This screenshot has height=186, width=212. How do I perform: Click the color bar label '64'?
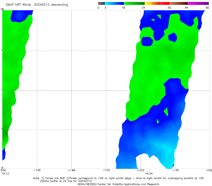click(x=187, y=7)
